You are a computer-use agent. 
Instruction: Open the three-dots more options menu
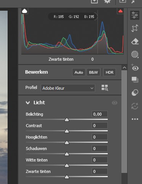[135, 119]
